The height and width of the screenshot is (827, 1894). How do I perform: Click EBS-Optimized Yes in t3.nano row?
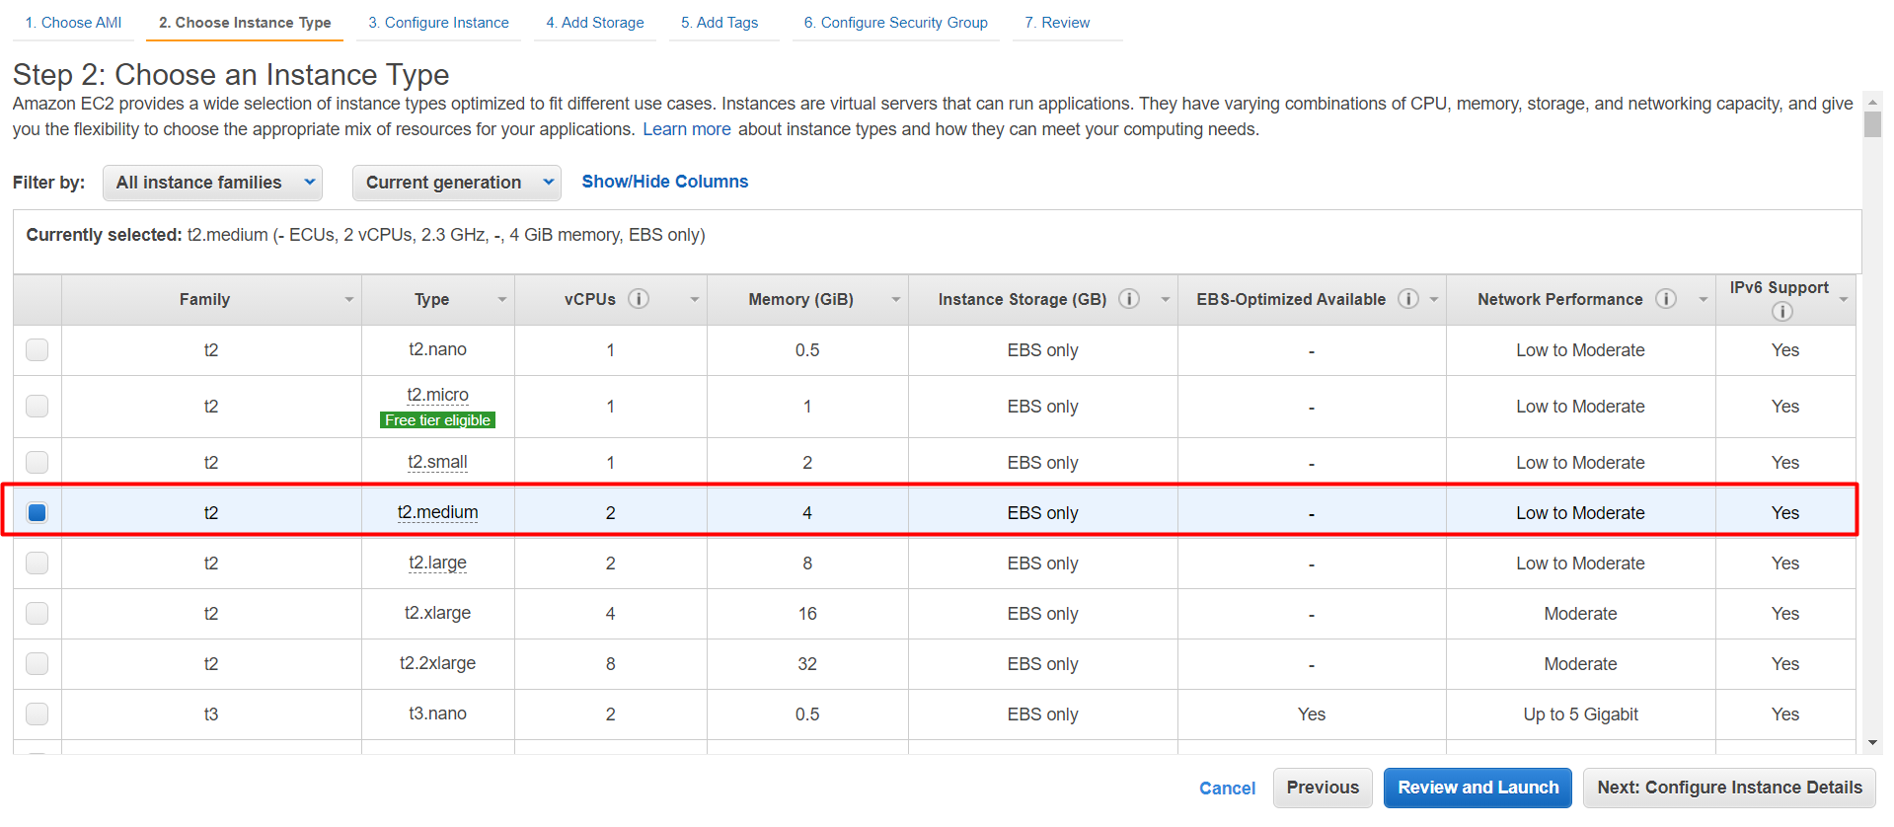(x=1311, y=714)
